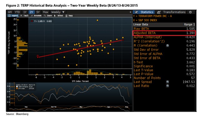Click the range navigator strip below price chart

70,109
